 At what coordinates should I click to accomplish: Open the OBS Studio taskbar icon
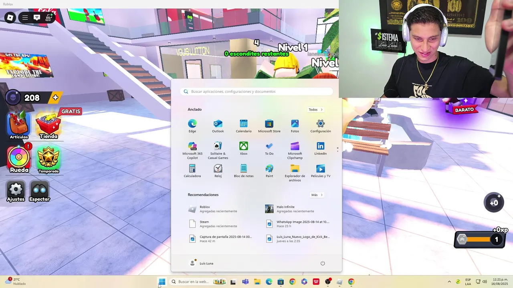point(328,282)
